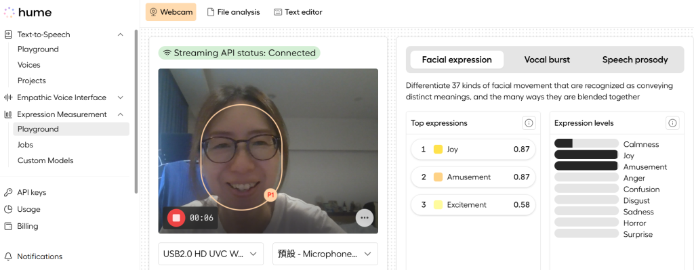Select the Excitement 0.58 expression row

tap(473, 205)
